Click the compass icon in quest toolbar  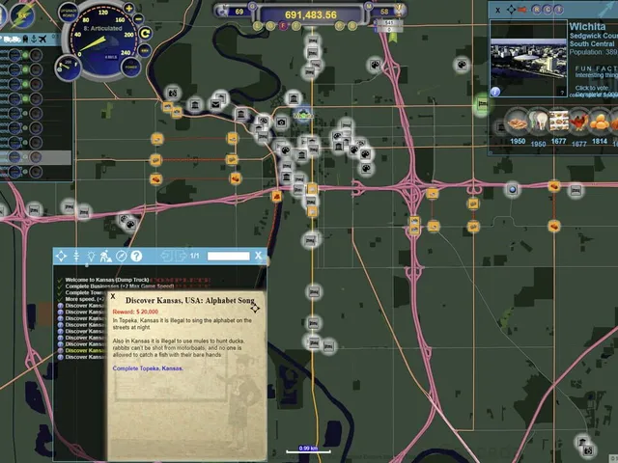pos(122,257)
